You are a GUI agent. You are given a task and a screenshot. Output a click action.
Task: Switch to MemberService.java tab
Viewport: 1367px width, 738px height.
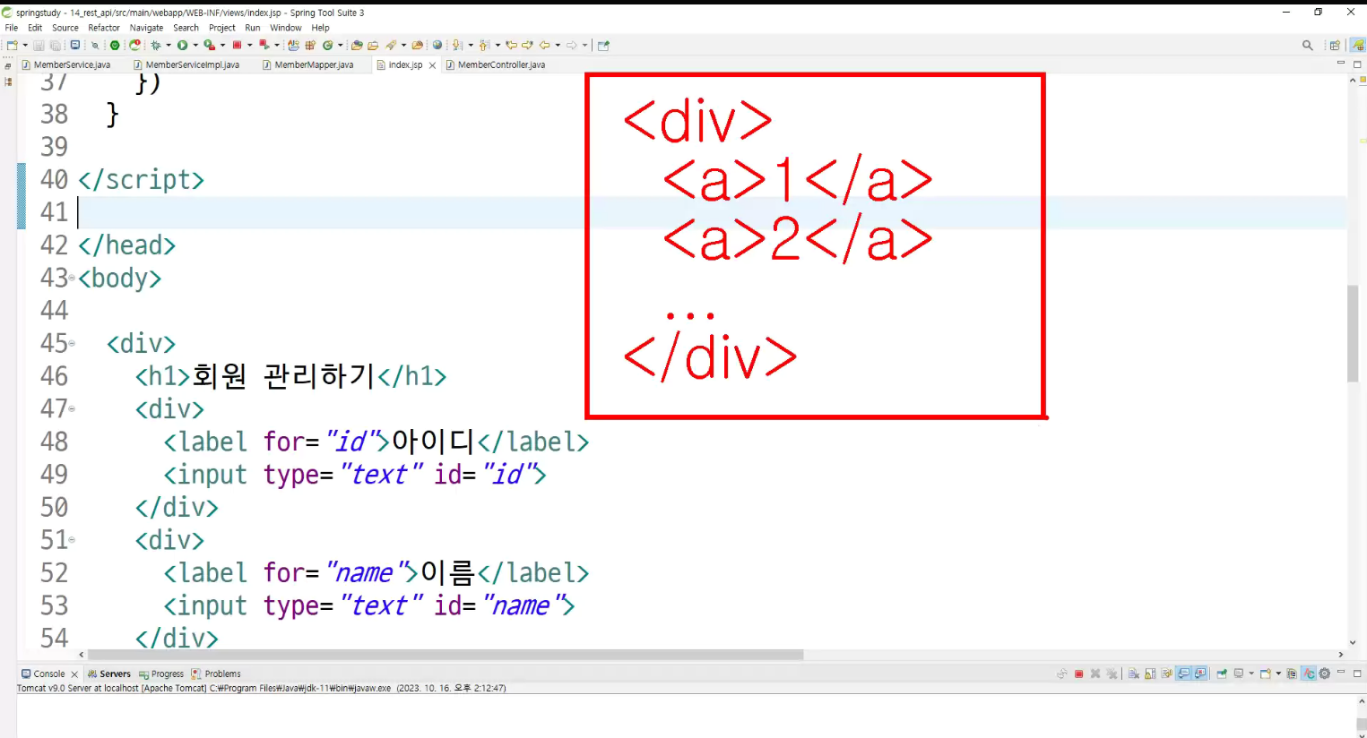click(66, 64)
